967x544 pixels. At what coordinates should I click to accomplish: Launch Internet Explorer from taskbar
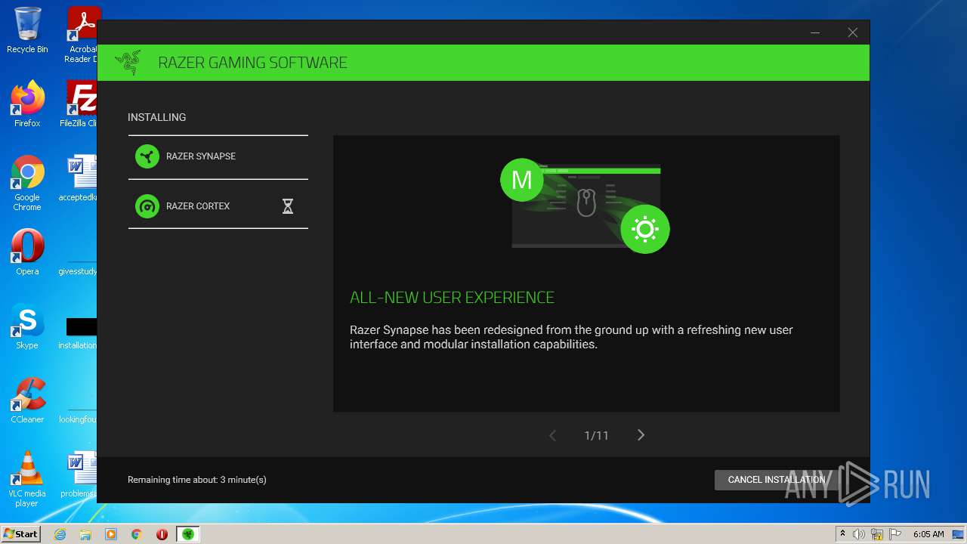tap(60, 534)
